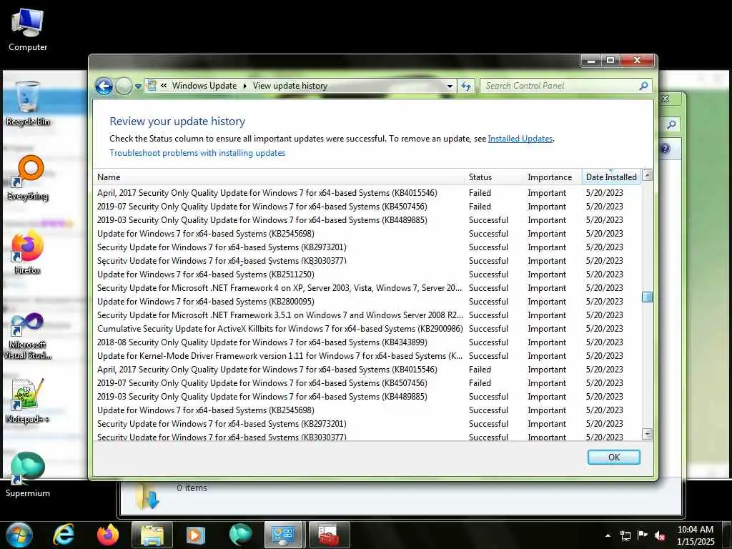The width and height of the screenshot is (732, 549).
Task: Open the Installed Updates link
Action: pos(520,139)
